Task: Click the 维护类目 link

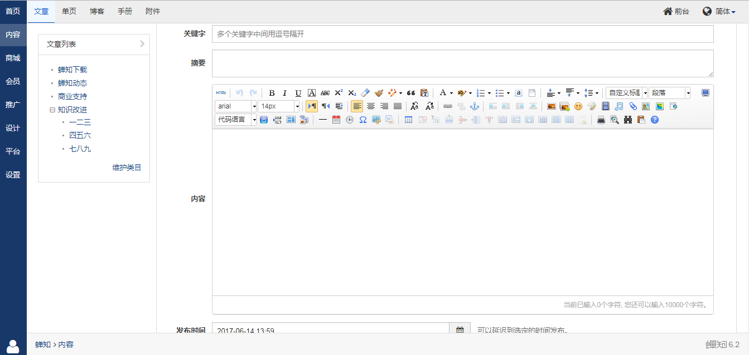Action: tap(127, 167)
